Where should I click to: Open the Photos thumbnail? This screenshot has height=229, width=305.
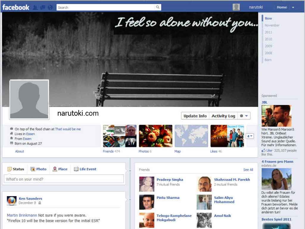click(155, 136)
